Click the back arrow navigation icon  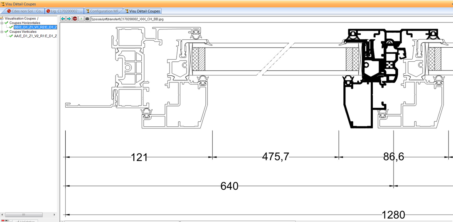point(63,19)
